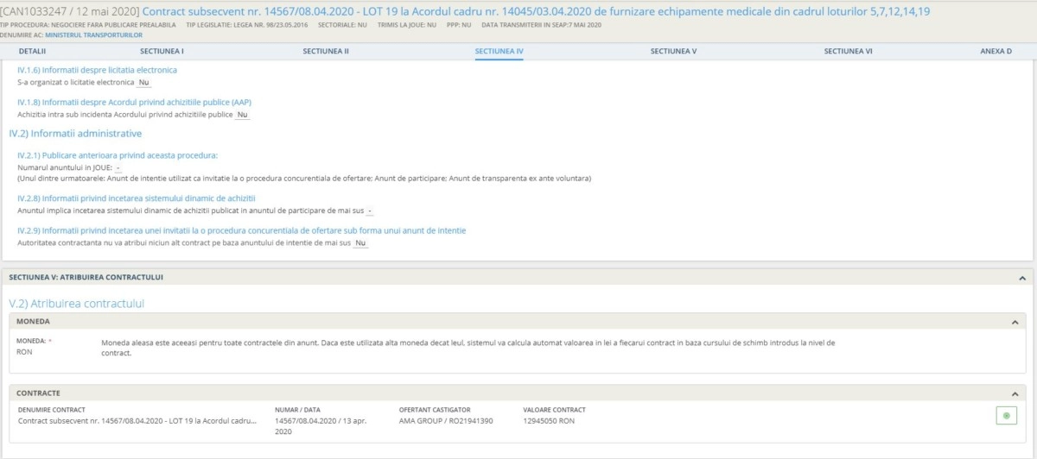Click the IV.2.9 anunt de intentie heading
The height and width of the screenshot is (459, 1037).
click(x=242, y=230)
